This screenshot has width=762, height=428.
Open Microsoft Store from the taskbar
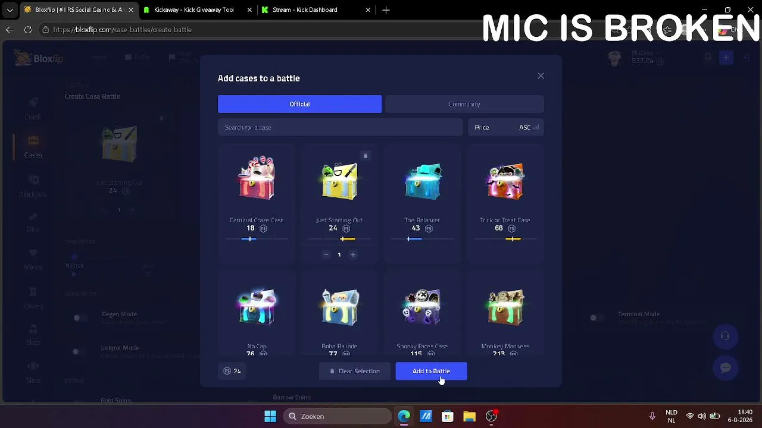pos(448,416)
